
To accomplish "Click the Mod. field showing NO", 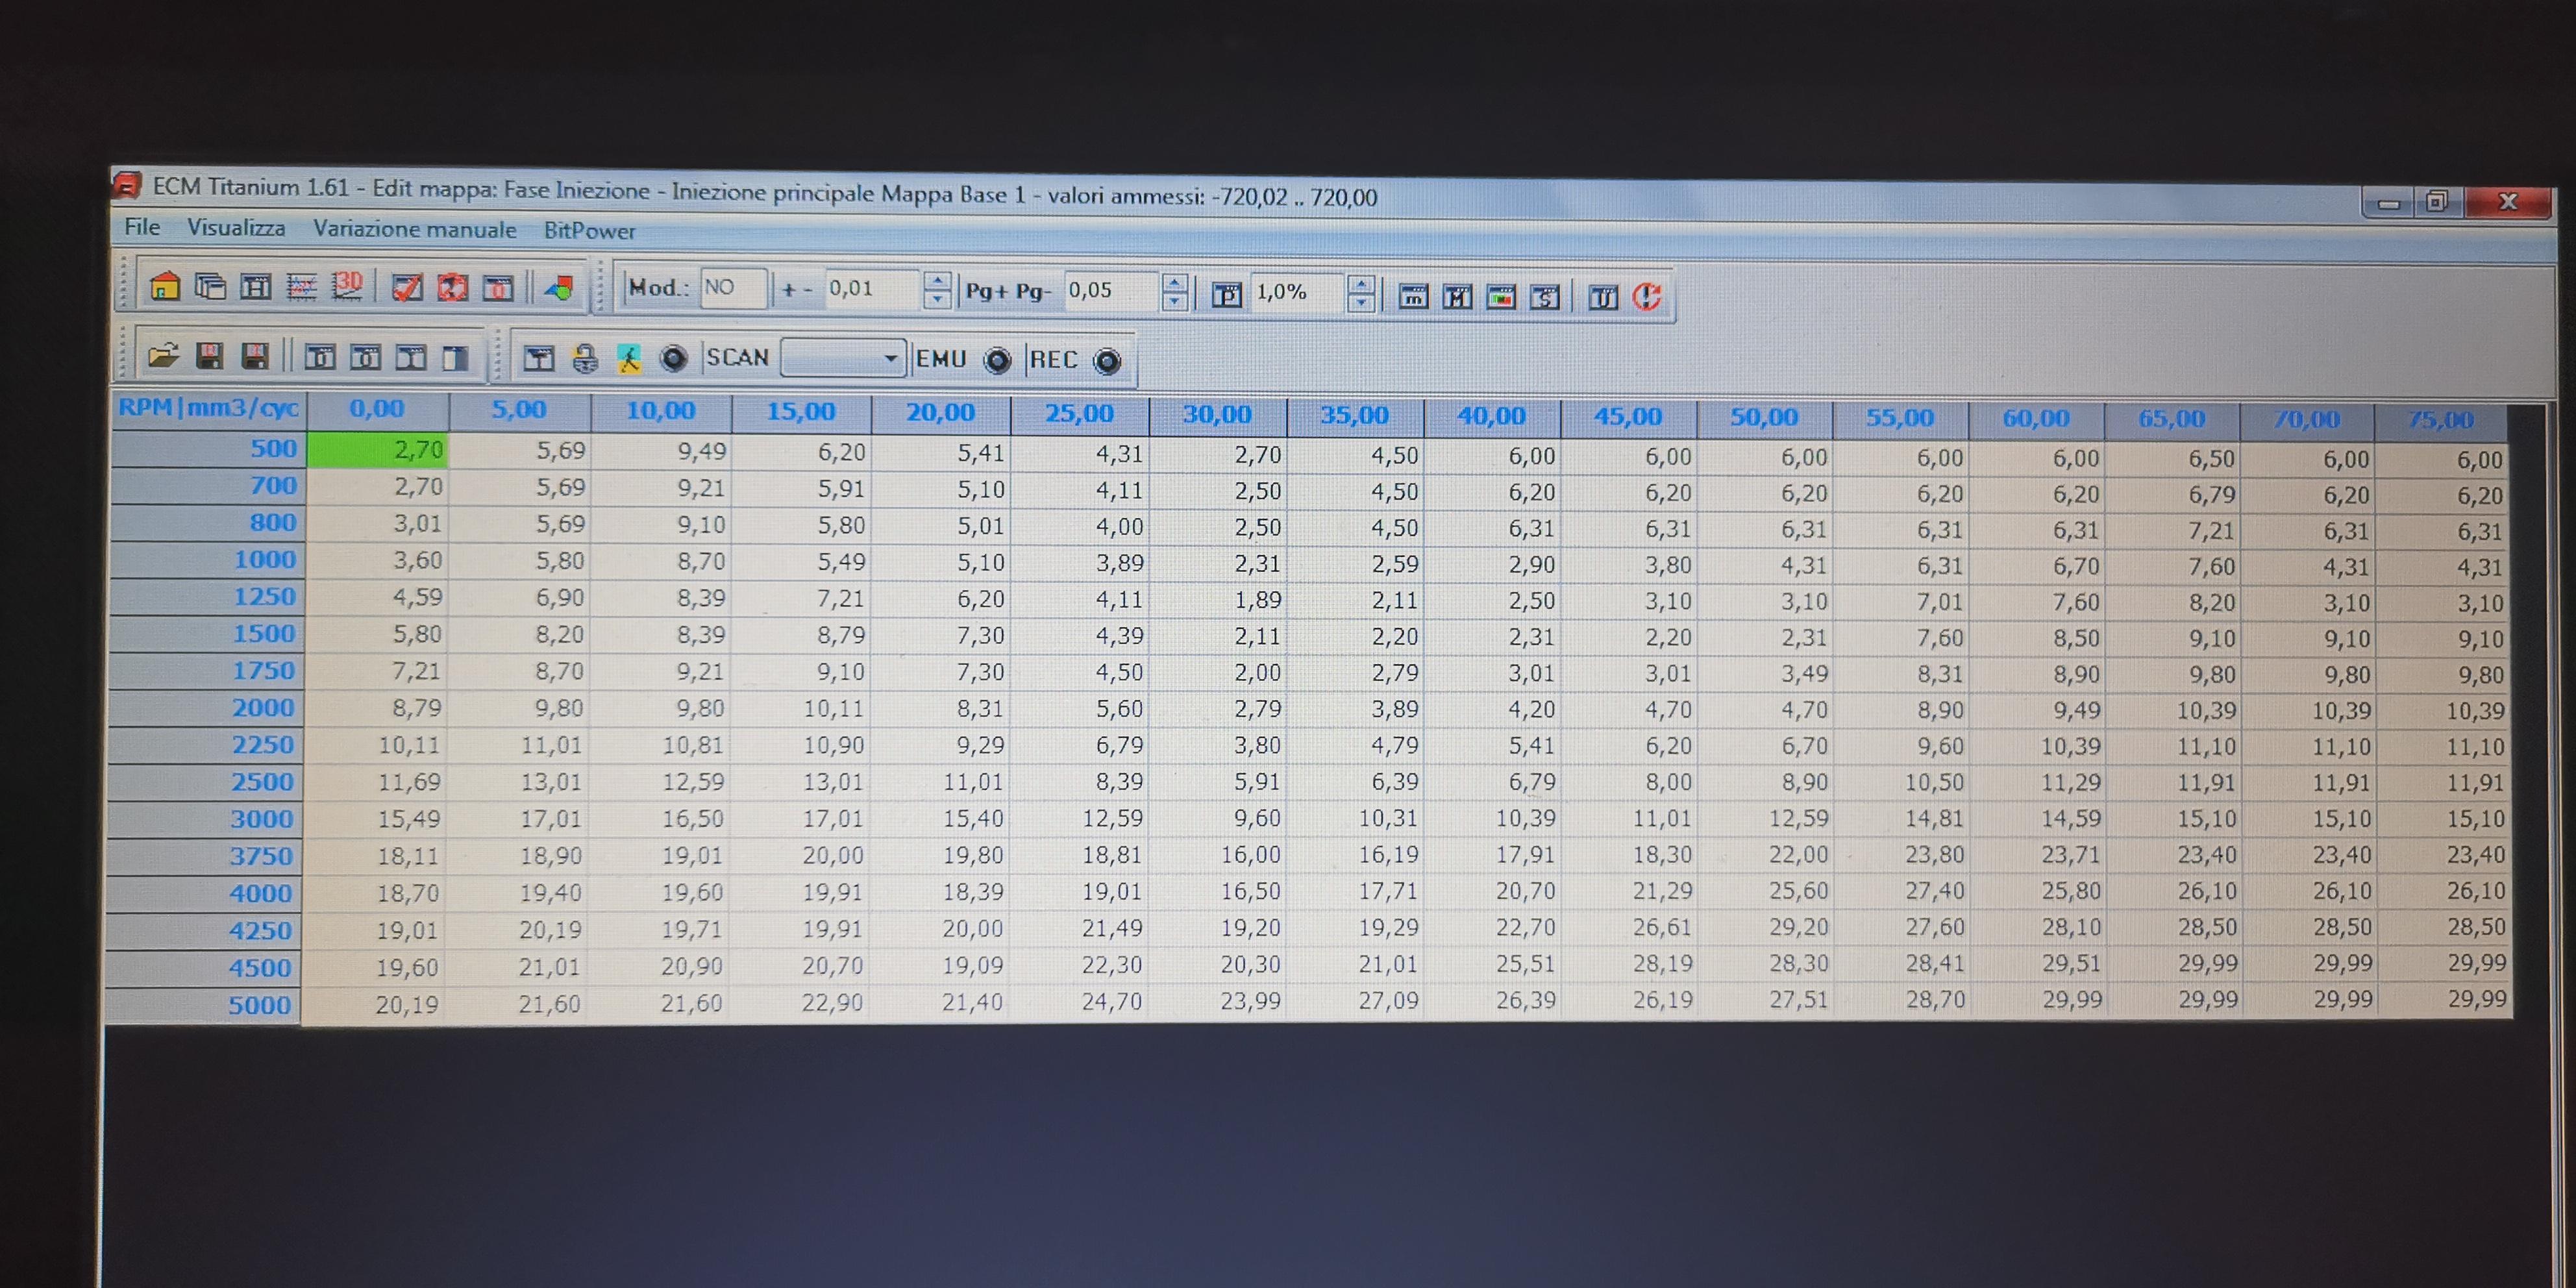I will coord(734,288).
